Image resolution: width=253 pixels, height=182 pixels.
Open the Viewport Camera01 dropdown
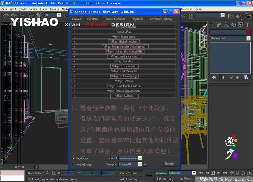point(140,164)
